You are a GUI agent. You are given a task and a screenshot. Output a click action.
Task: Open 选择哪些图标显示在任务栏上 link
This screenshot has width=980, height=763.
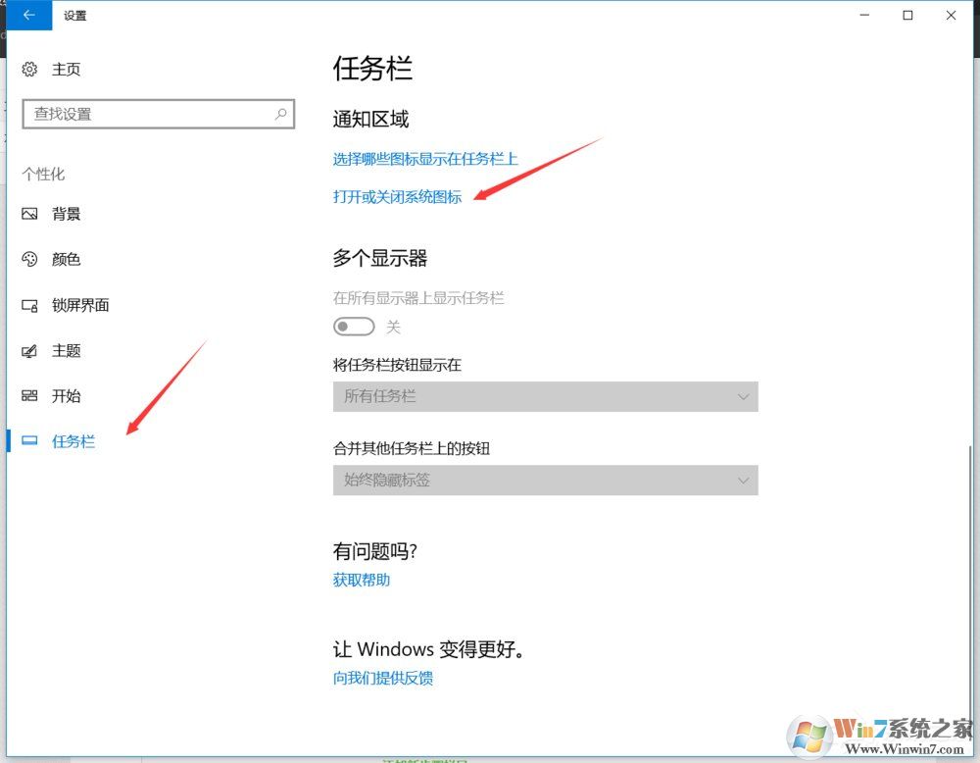coord(426,158)
